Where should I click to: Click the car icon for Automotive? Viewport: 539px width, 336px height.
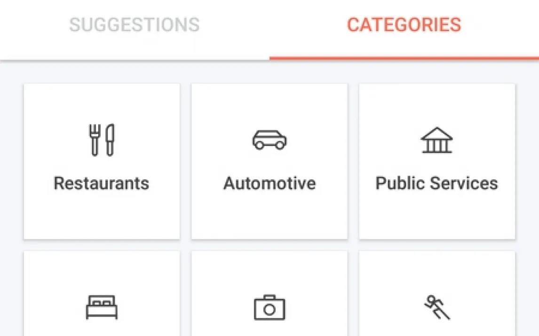click(x=269, y=140)
